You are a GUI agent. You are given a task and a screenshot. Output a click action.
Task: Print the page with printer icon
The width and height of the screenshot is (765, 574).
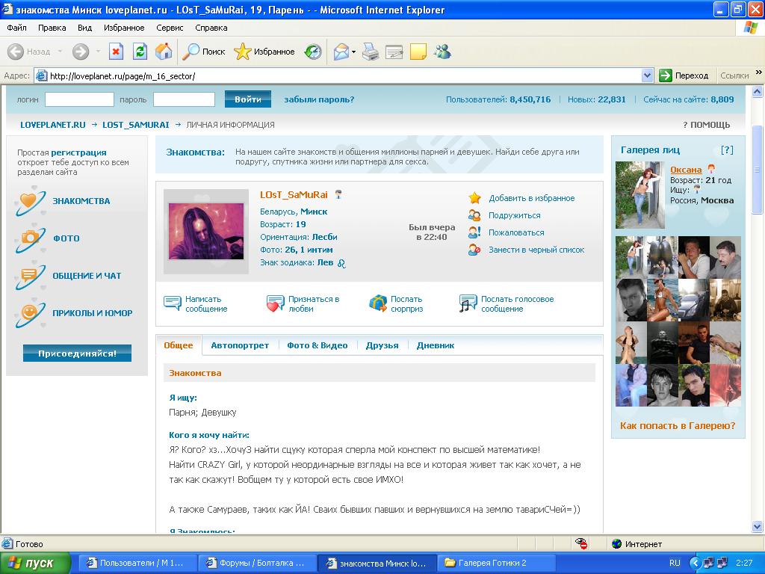[371, 52]
